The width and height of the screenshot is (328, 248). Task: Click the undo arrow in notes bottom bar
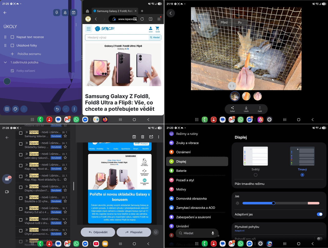pos(57,109)
